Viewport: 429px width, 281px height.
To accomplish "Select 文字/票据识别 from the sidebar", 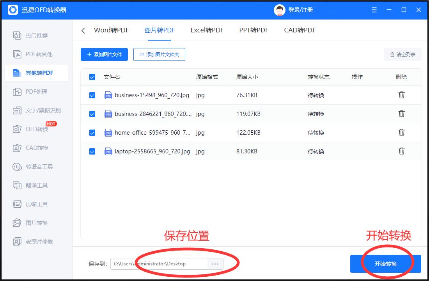I will point(37,110).
